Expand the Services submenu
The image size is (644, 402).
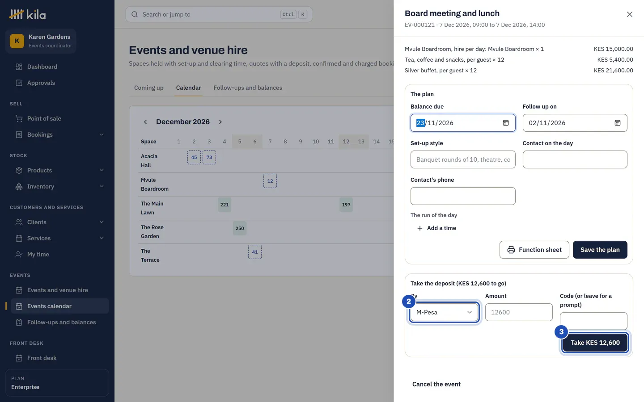[102, 238]
